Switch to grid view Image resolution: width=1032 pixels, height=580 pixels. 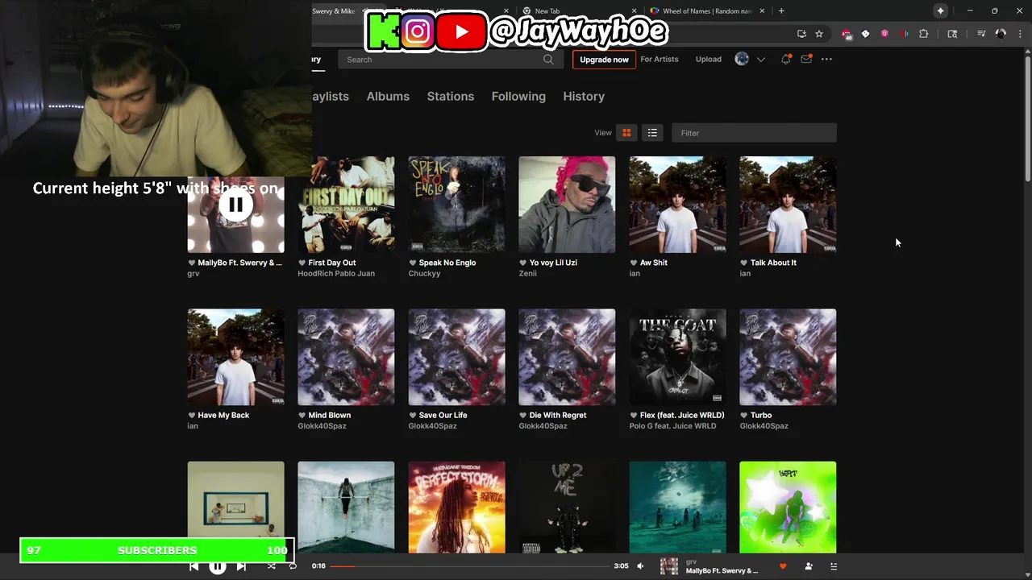point(626,133)
